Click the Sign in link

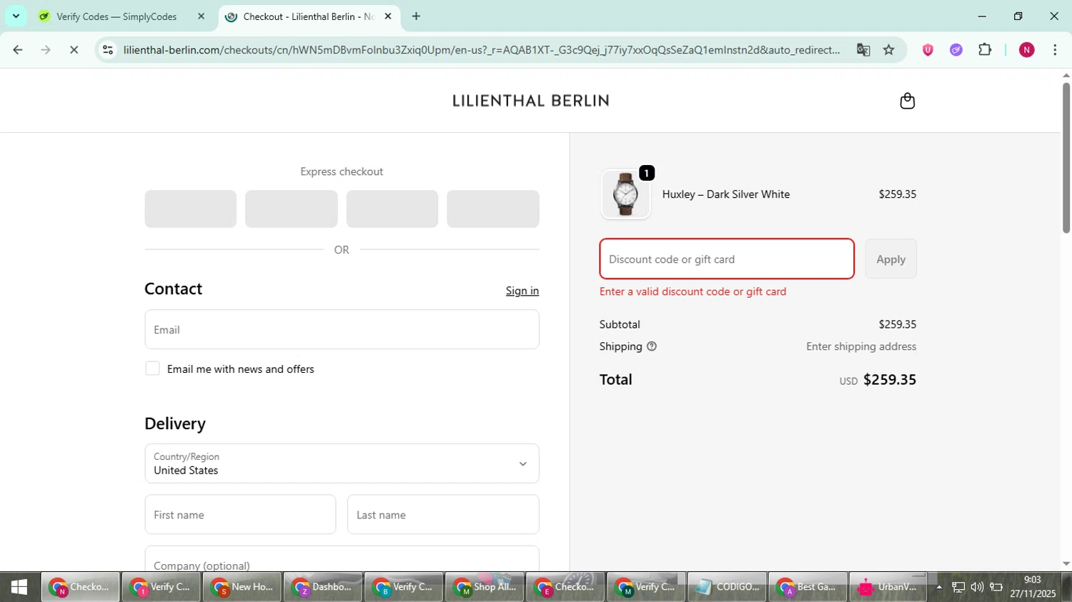(x=522, y=291)
